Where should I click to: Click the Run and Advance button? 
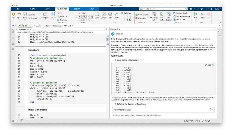181,16
